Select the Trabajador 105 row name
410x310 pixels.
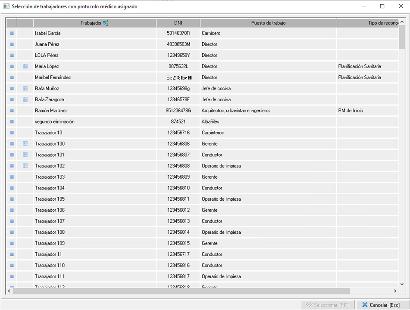pos(50,199)
